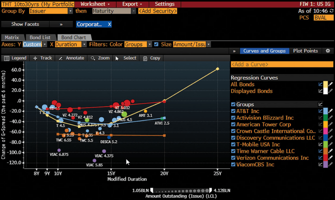The width and height of the screenshot is (335, 200).
Task: Toggle curve icon for Time Warner Cable LLC
Action: tap(320, 151)
